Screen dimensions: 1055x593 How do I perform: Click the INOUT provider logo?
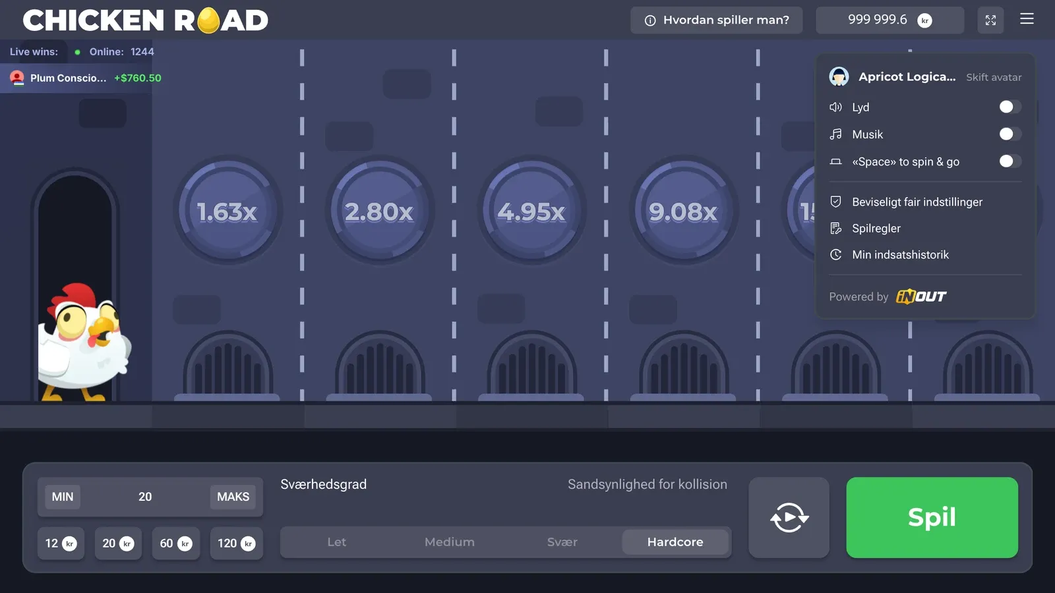click(921, 296)
